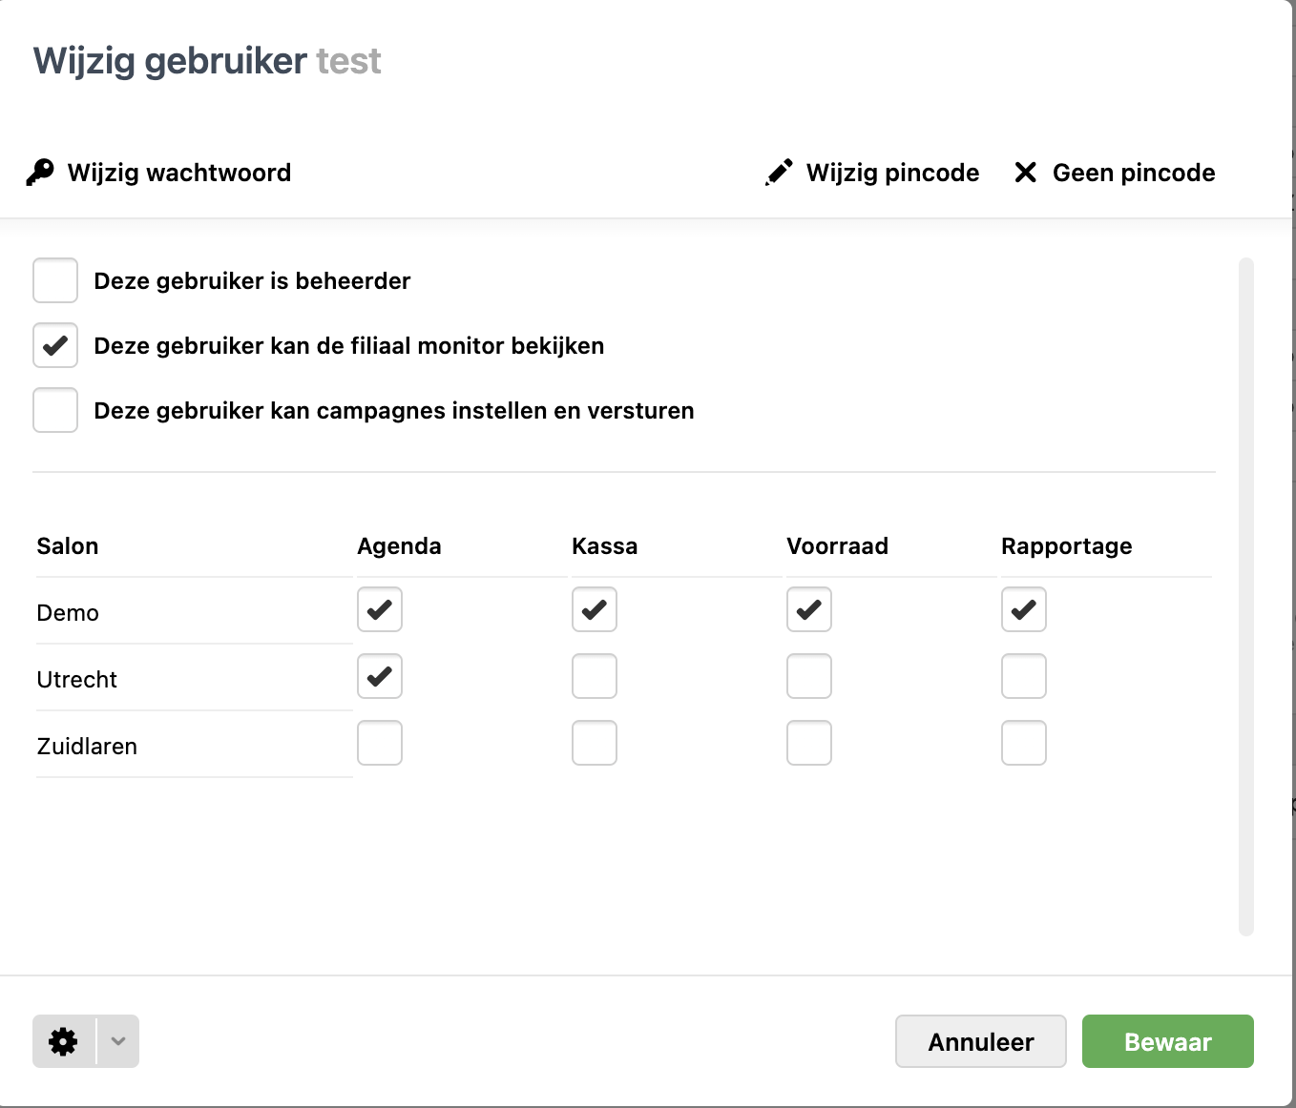Enable campagnes instellen en versturen checkbox

(x=55, y=410)
